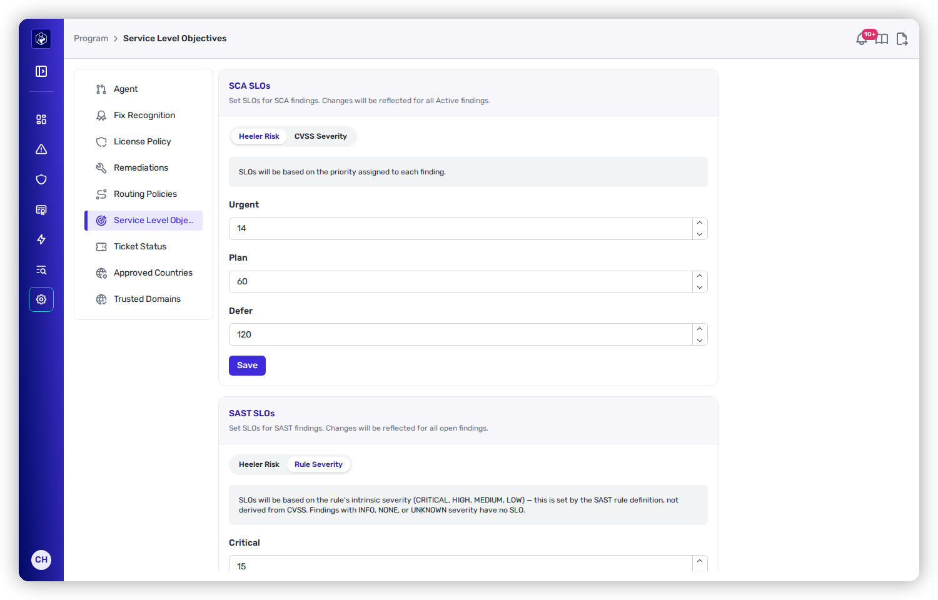This screenshot has height=600, width=938.
Task: Go to Program breadcrumb link
Action: pos(91,39)
